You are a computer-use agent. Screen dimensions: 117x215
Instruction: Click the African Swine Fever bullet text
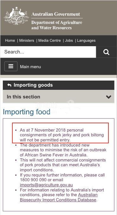tap(63, 150)
